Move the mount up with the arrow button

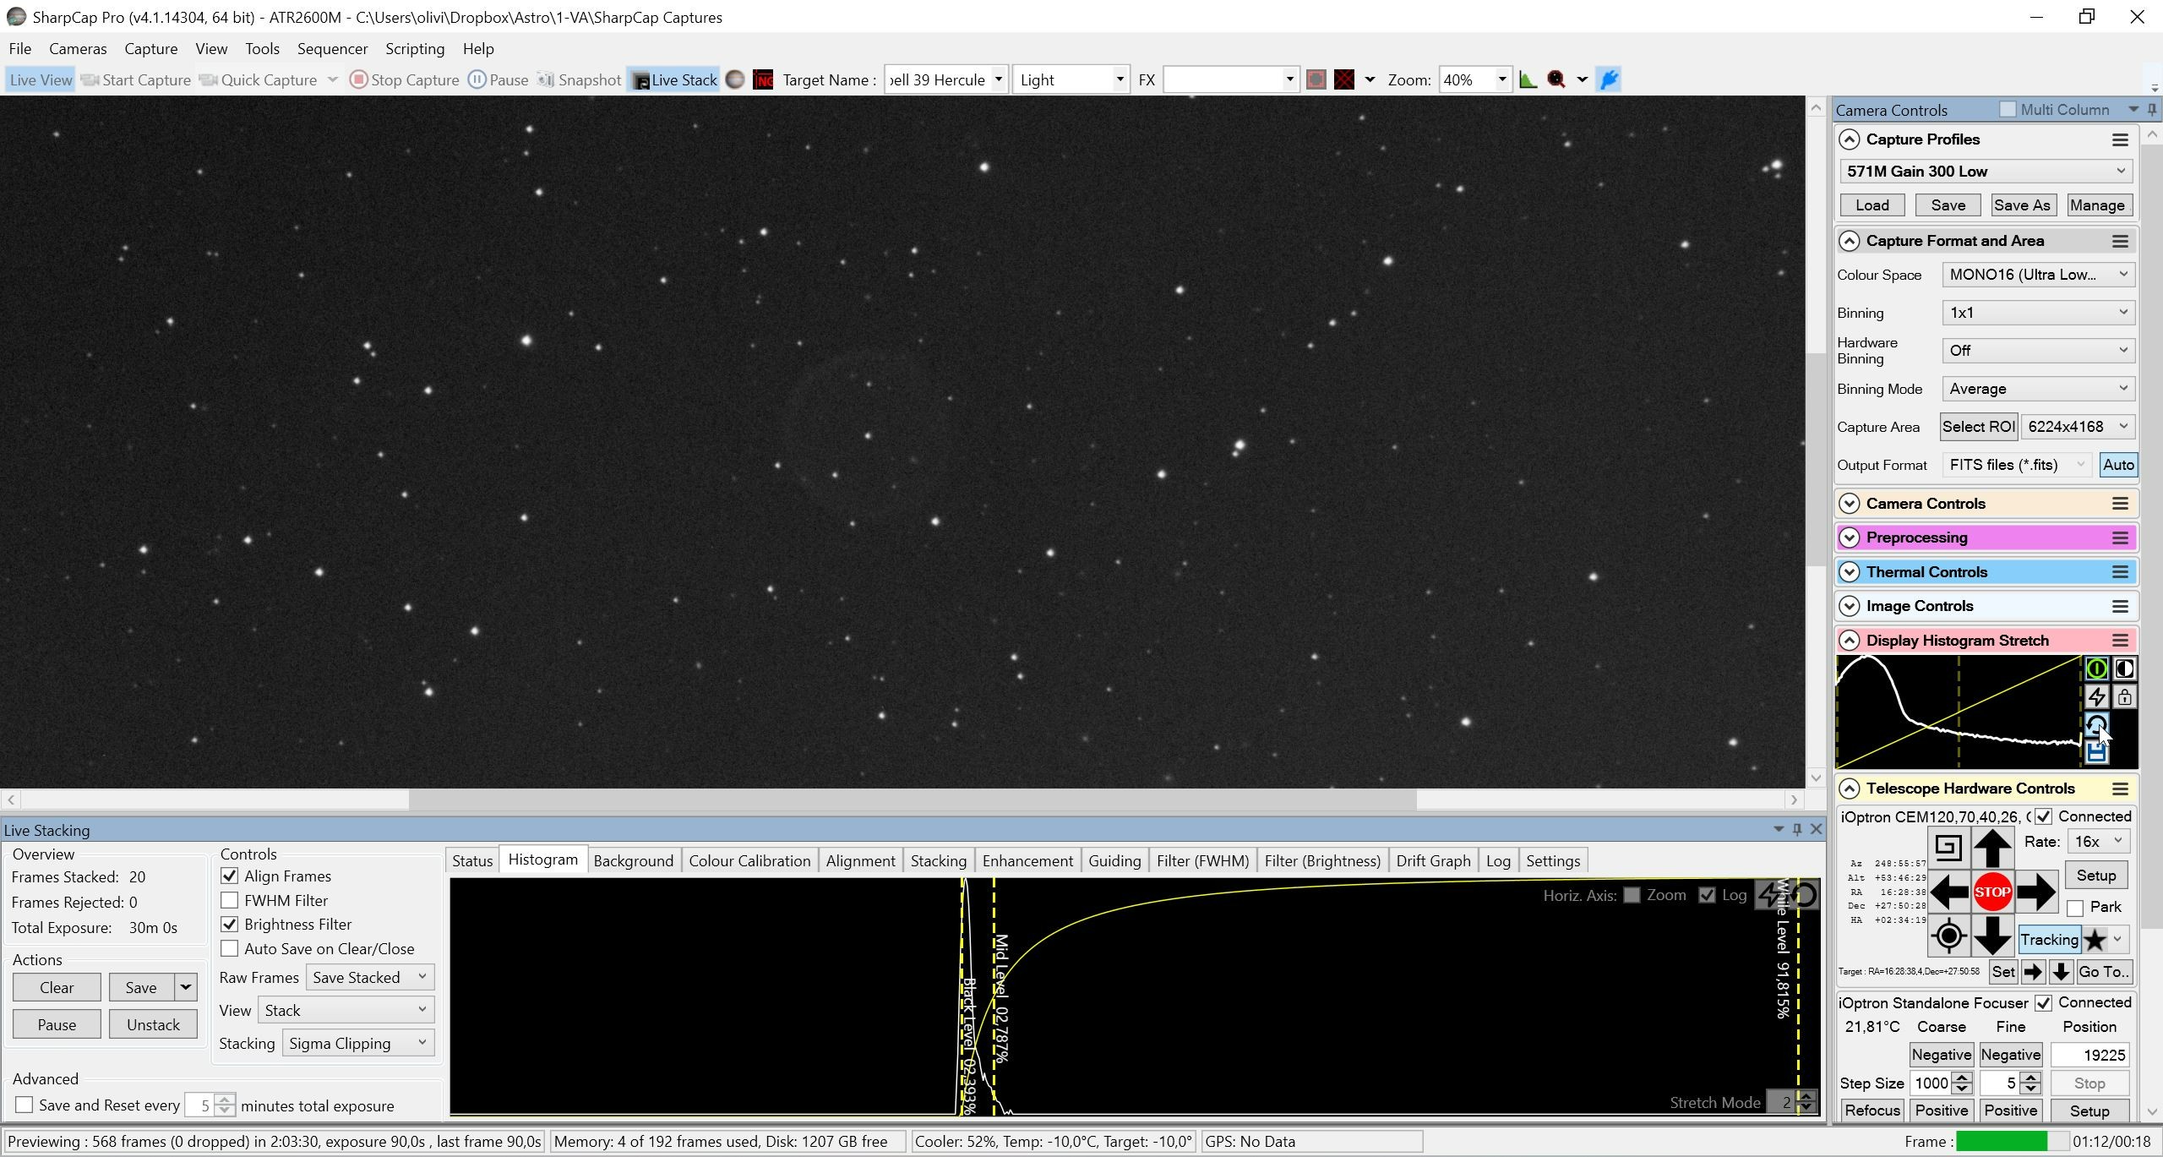[1992, 847]
